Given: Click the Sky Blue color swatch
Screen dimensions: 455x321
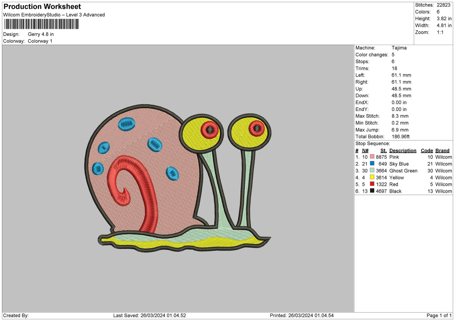Looking at the screenshot, I should (372, 164).
